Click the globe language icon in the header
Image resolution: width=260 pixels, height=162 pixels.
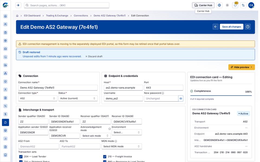pyautogui.click(x=219, y=5)
